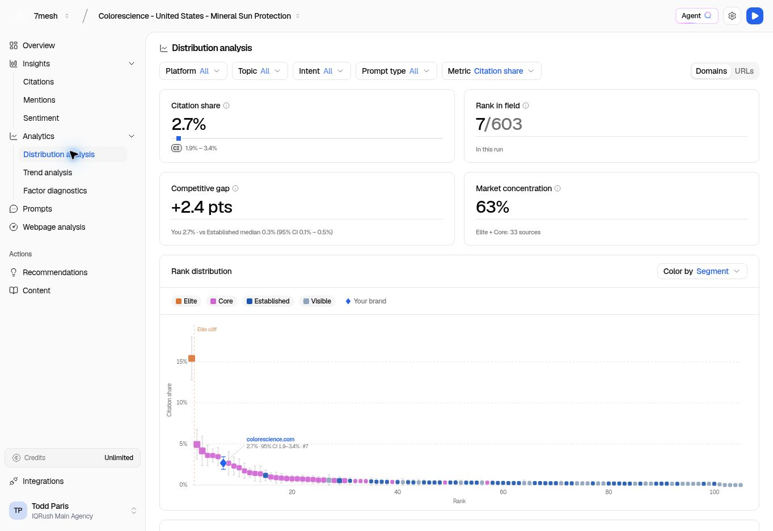773x531 pixels.
Task: Click the blue citation share CI marker
Action: pyautogui.click(x=179, y=138)
